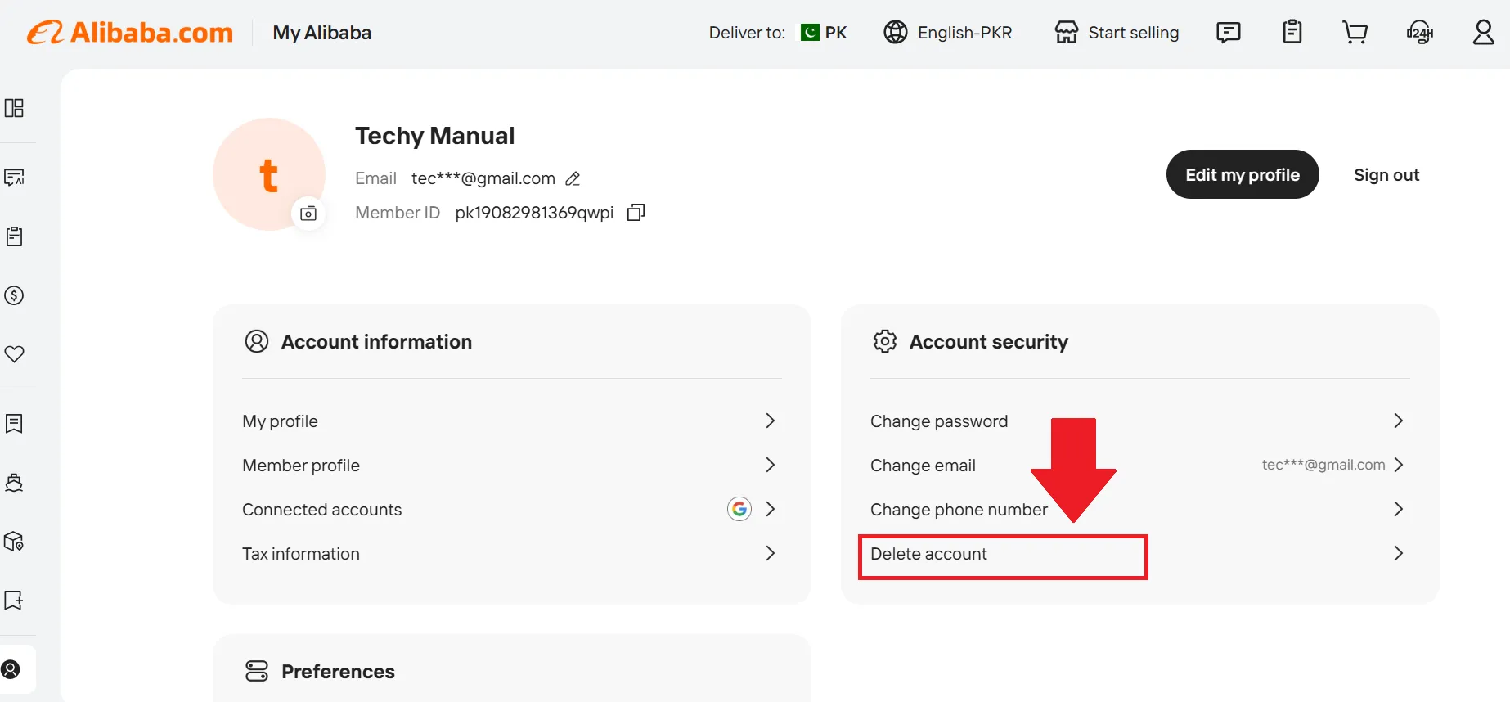Viewport: 1510px width, 702px height.
Task: Expand the Change password chevron
Action: (x=1398, y=421)
